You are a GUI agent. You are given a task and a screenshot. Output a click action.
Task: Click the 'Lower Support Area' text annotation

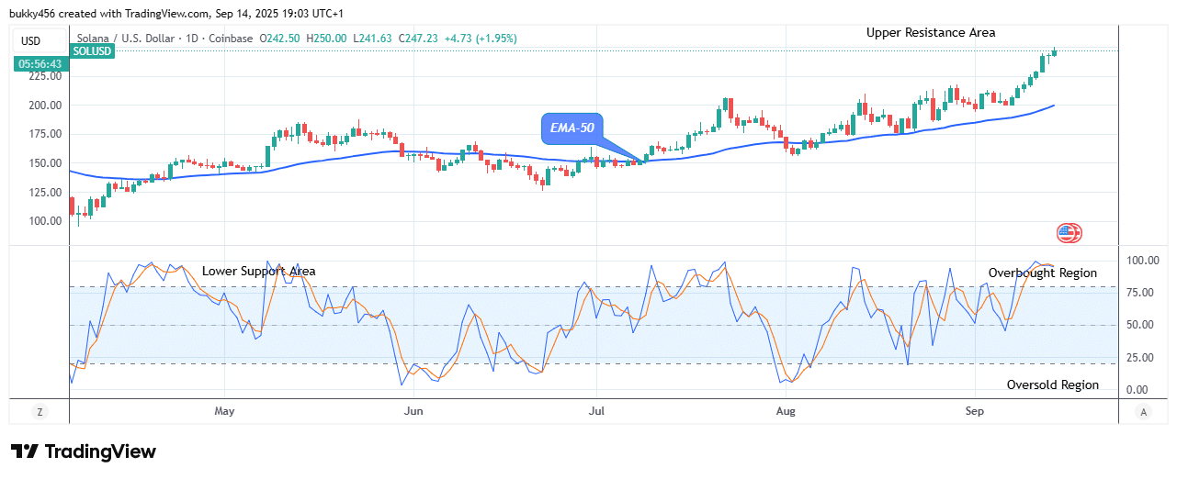259,271
